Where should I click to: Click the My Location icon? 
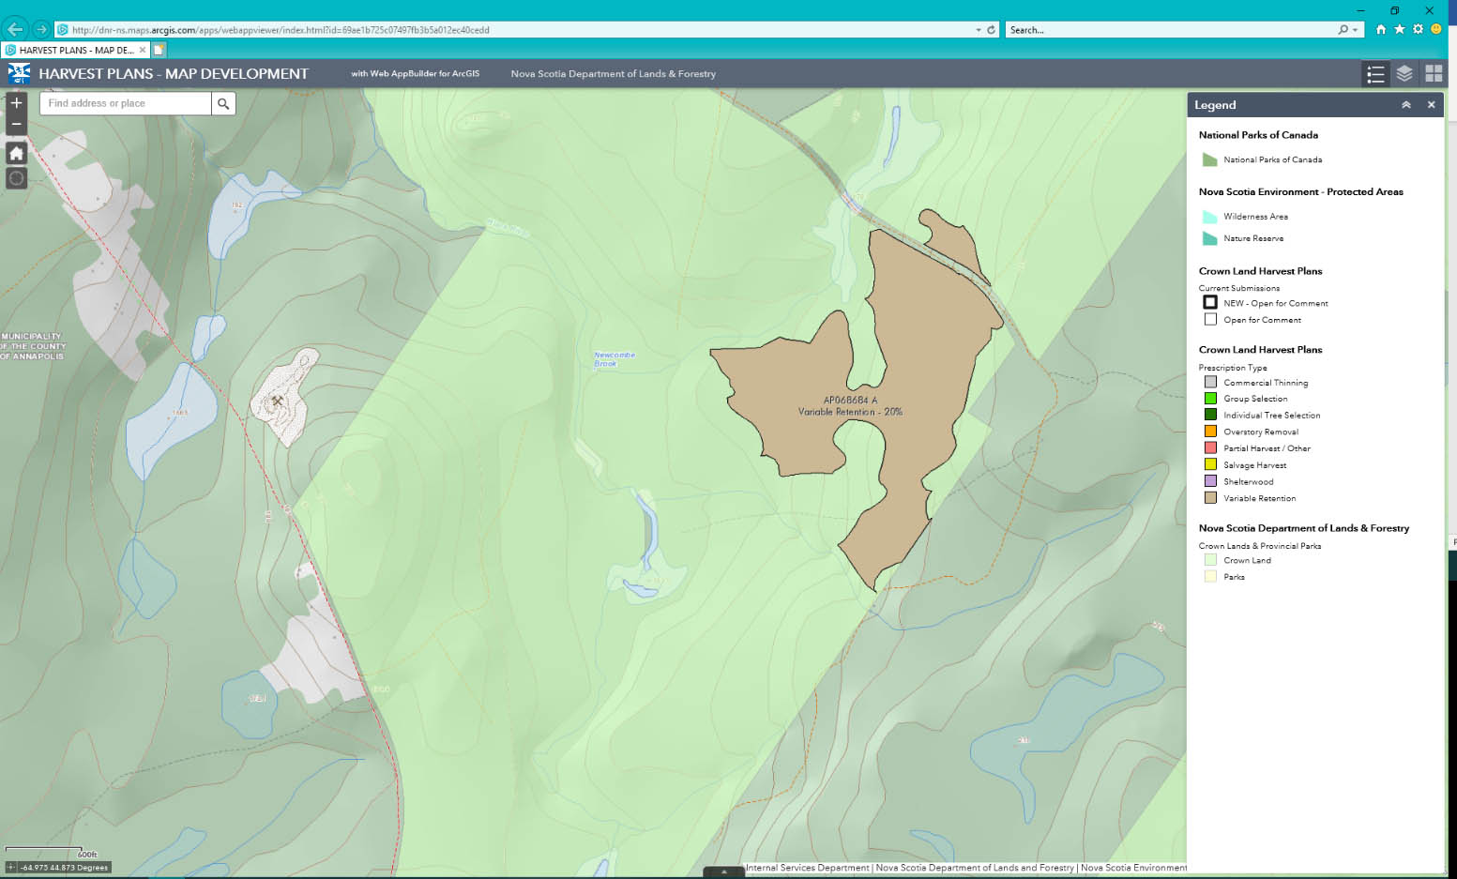(x=16, y=178)
